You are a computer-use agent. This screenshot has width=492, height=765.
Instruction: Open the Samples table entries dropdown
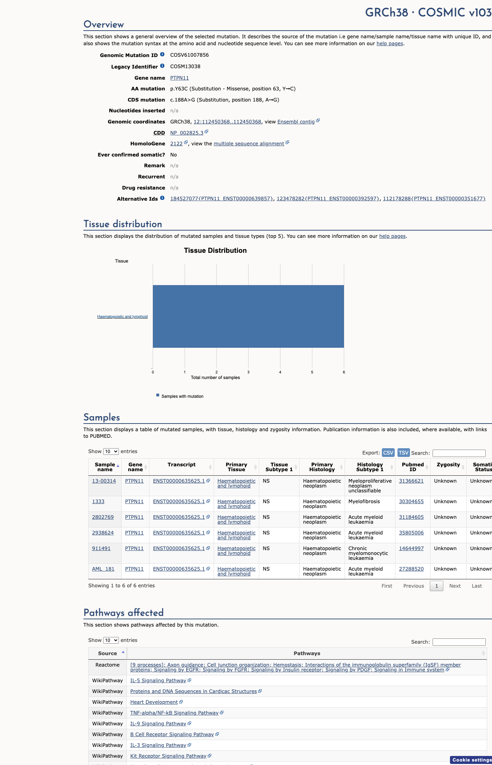[x=111, y=451]
